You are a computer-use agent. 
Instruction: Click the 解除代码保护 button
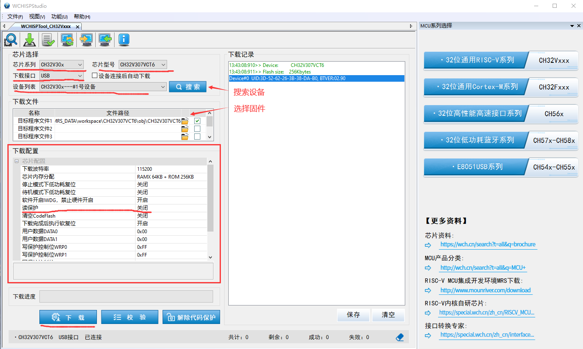(191, 317)
